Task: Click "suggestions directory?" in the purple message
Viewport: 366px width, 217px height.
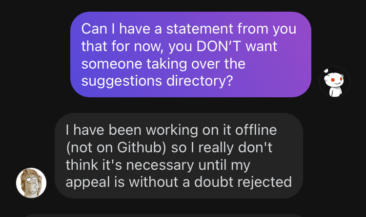Action: pyautogui.click(x=156, y=81)
